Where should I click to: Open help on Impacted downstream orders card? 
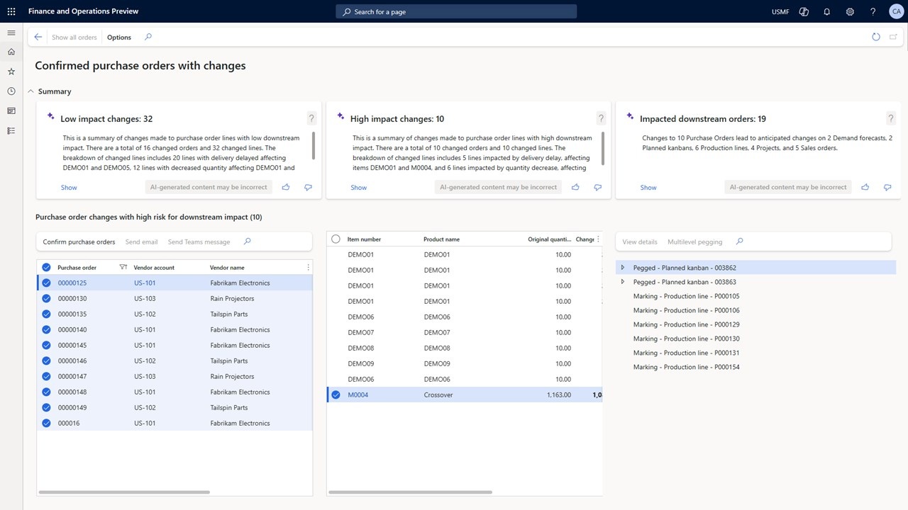pyautogui.click(x=891, y=119)
